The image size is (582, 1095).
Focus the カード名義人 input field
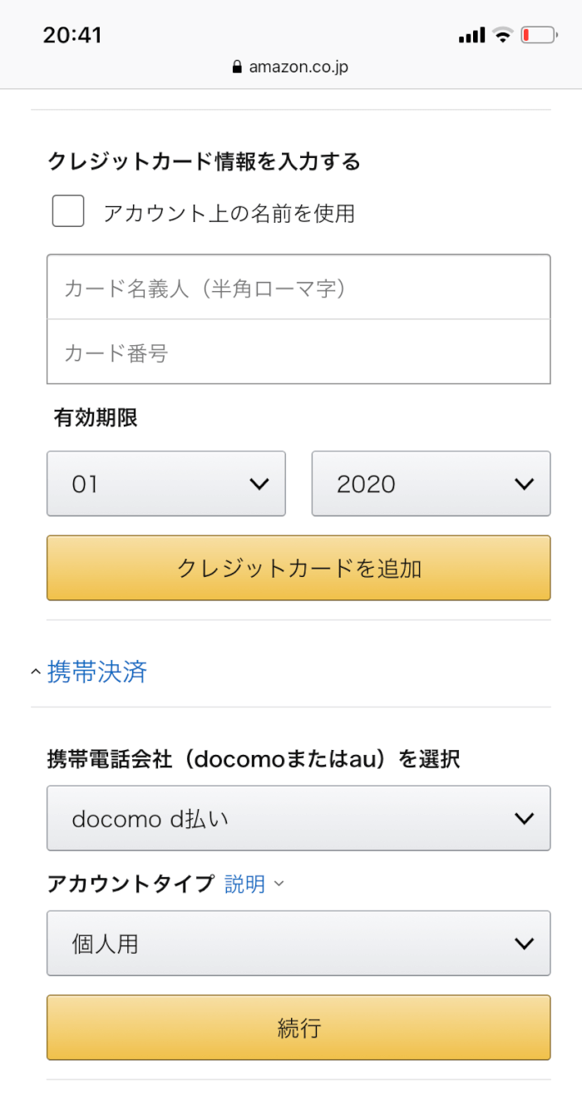tap(298, 288)
